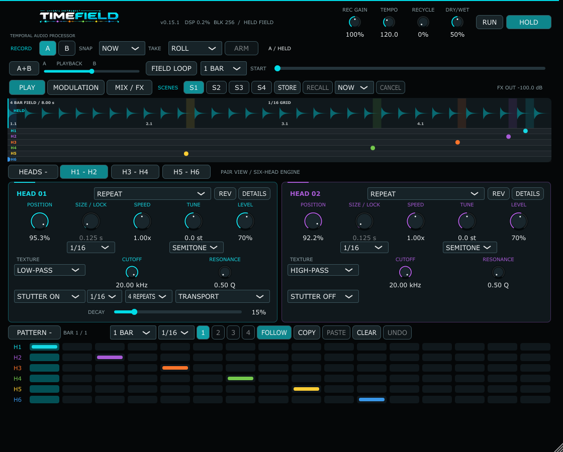The image size is (563, 452).
Task: Click Head 02 CUTOFF knob
Action: 405,272
